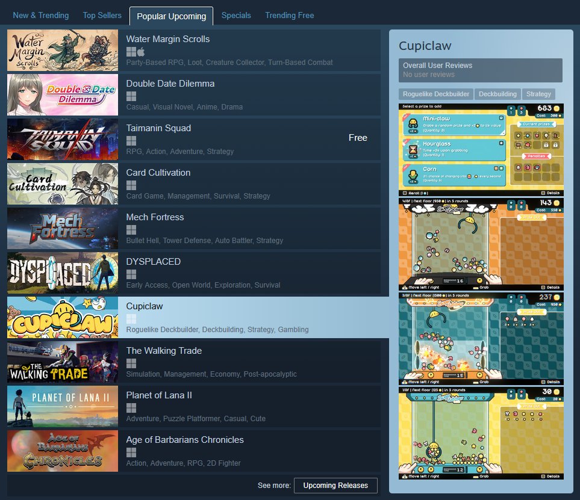Image resolution: width=580 pixels, height=500 pixels.
Task: Open the New & Trending tab
Action: click(41, 16)
